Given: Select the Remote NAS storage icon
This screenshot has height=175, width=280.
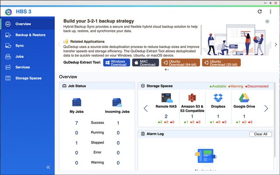Looking at the screenshot, I should (167, 98).
